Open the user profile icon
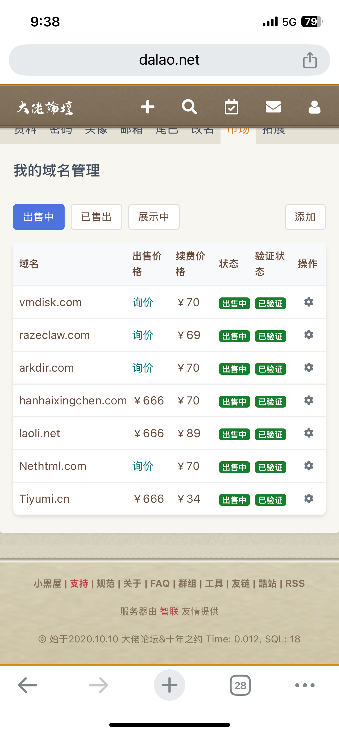 [314, 107]
